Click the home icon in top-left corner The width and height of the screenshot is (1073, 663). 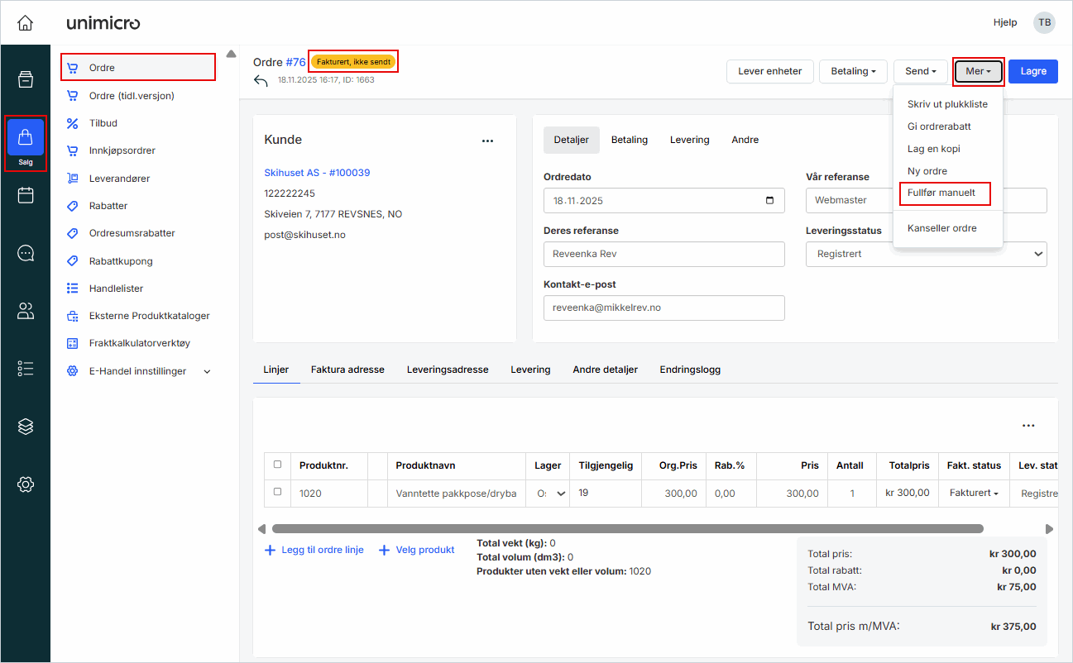point(25,23)
